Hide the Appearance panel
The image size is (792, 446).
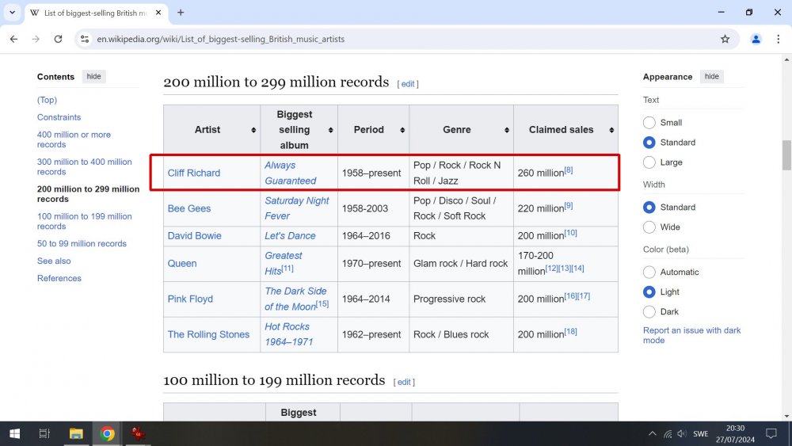pyautogui.click(x=711, y=77)
